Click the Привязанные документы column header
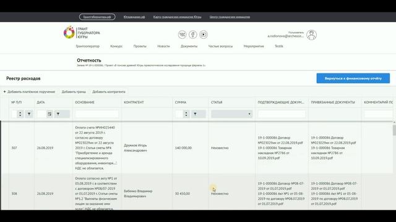This screenshot has width=396, height=222. (x=333, y=102)
